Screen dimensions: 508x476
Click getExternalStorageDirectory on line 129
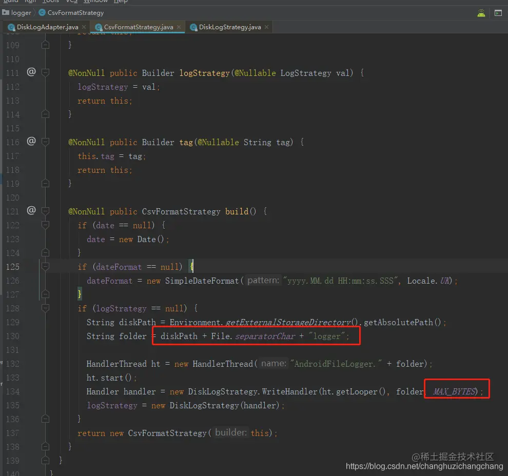pyautogui.click(x=288, y=322)
